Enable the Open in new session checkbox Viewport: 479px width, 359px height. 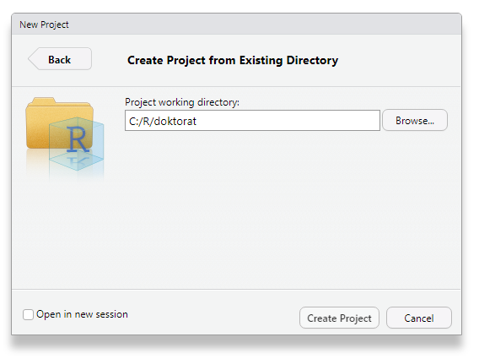[x=28, y=314]
